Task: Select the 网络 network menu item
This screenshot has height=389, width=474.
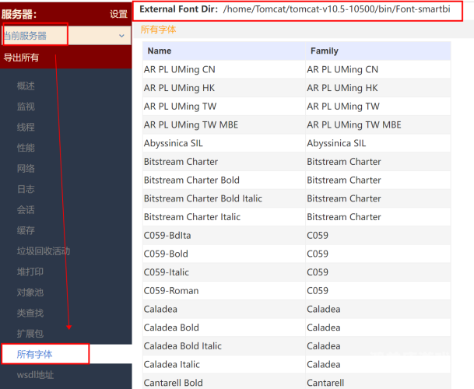Action: pyautogui.click(x=26, y=168)
